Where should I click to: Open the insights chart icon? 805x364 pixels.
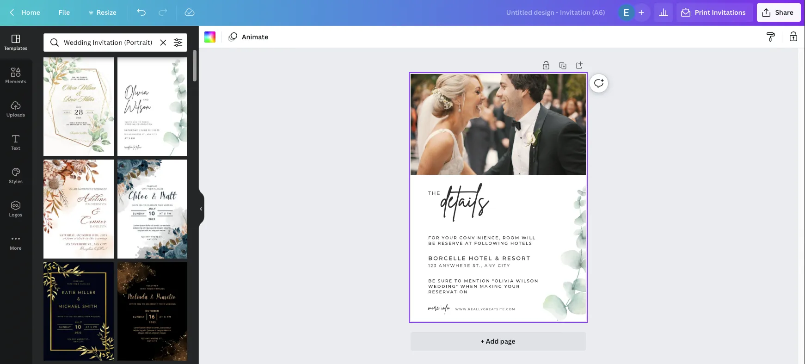pos(664,12)
